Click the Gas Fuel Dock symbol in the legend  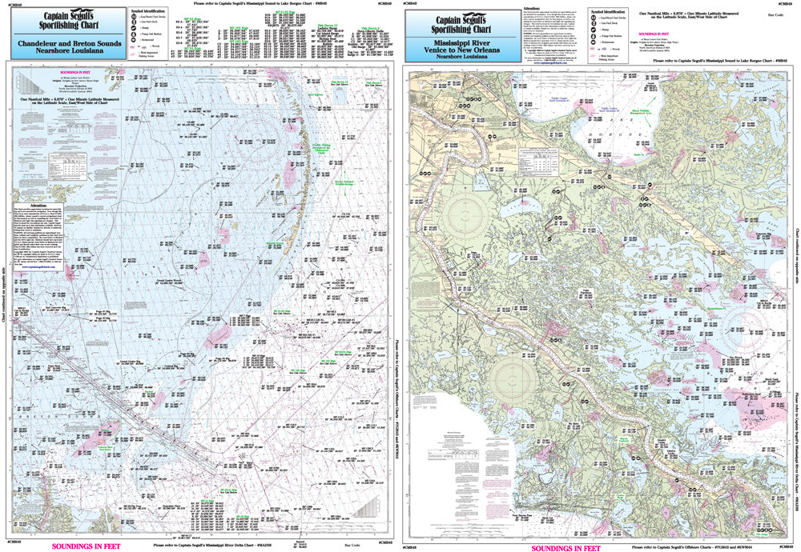134,22
